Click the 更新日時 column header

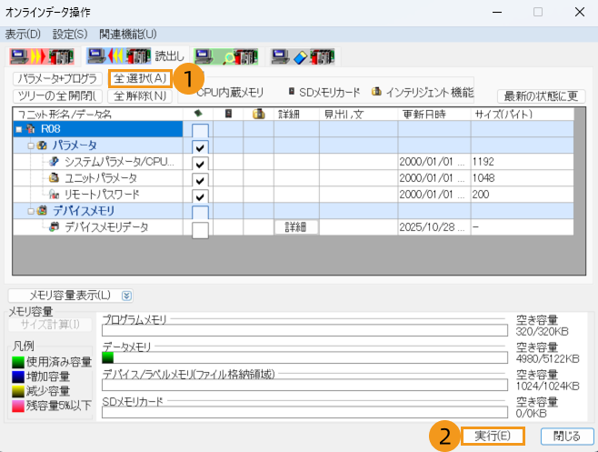422,115
